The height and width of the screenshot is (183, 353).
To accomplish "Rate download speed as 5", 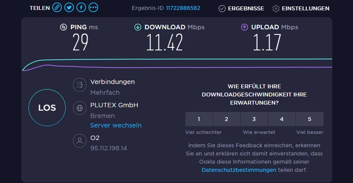I will [x=309, y=119].
